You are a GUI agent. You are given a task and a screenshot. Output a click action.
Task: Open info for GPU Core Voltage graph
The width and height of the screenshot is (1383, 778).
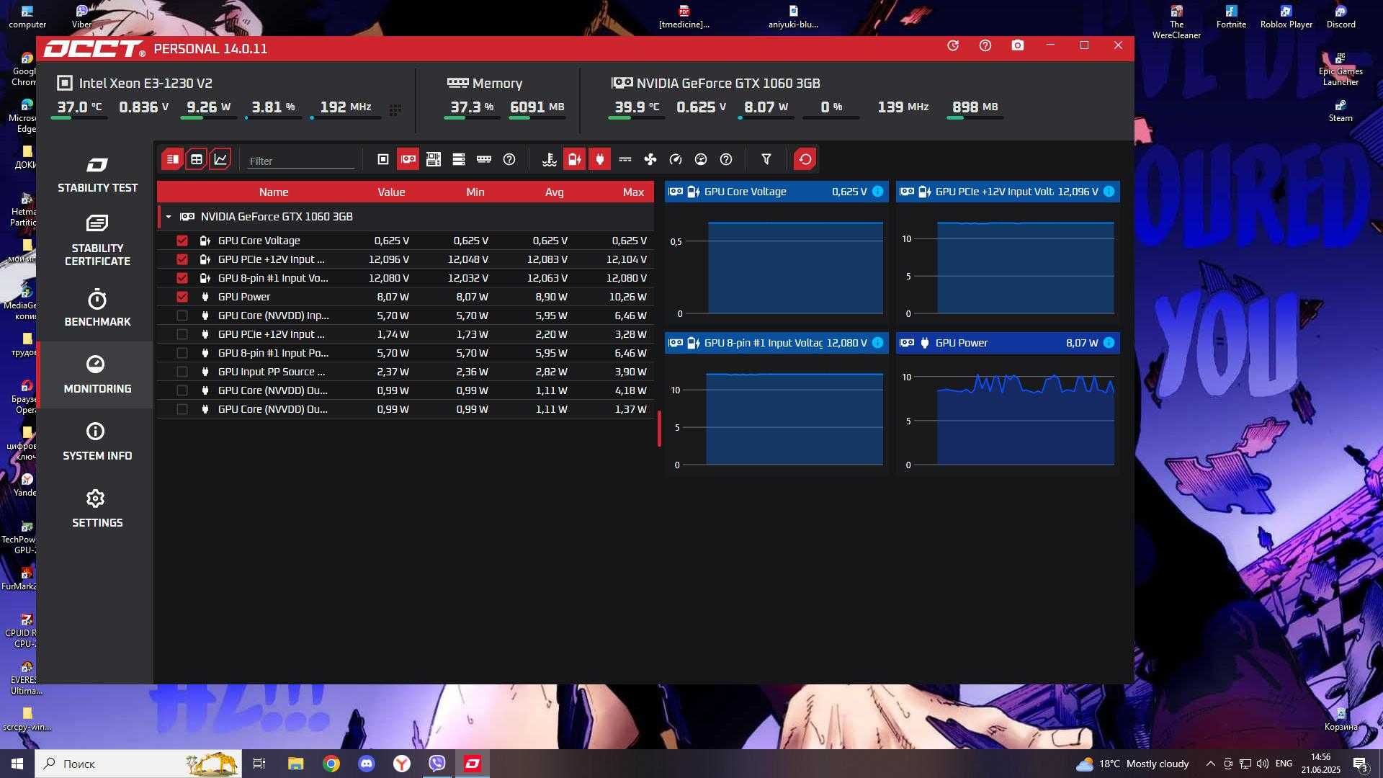(878, 192)
